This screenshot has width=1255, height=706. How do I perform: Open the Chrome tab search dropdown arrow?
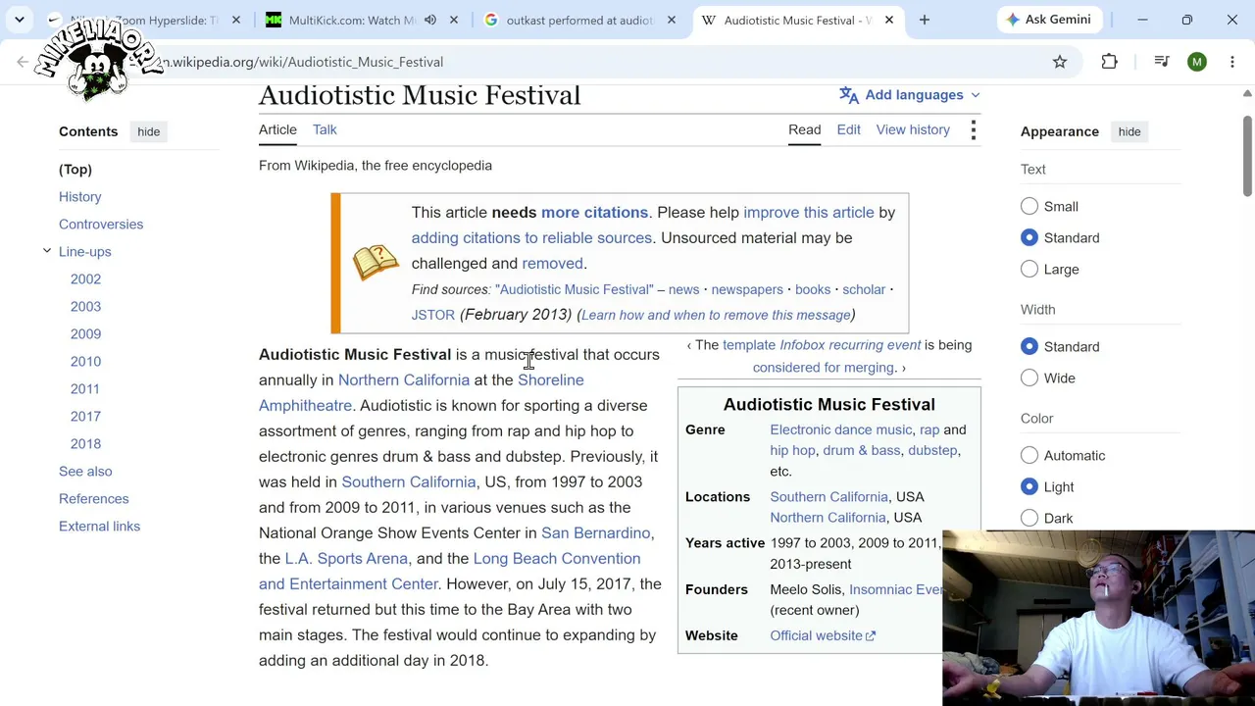(20, 20)
